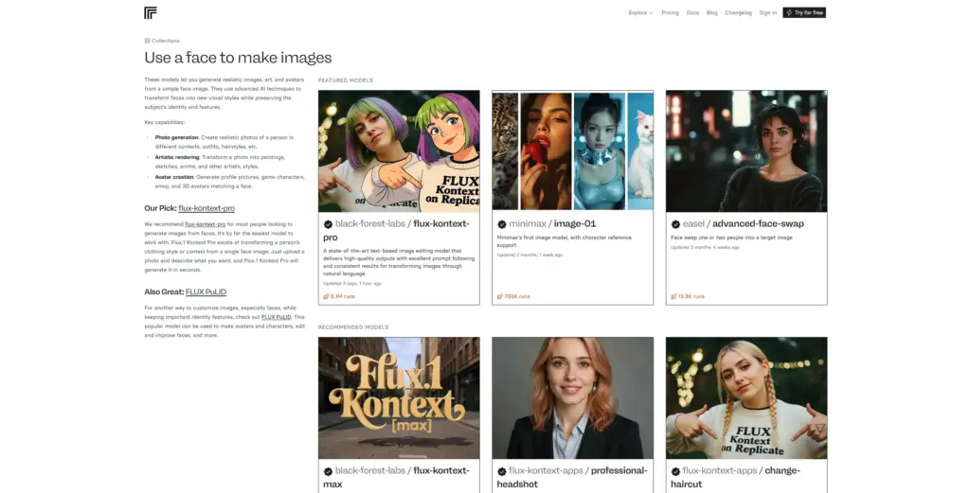Click rocket runs icon on advanced-face-swap card
The width and height of the screenshot is (970, 493).
point(674,296)
